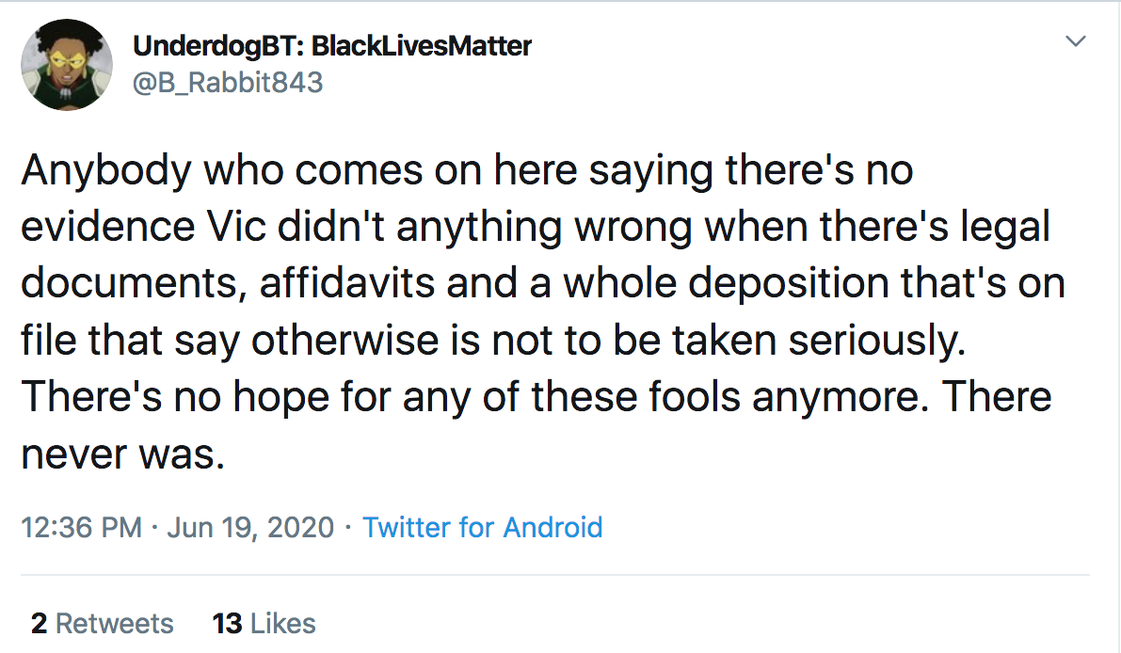Click the Jun 19, 2020 date
1121x653 pixels.
pyautogui.click(x=250, y=527)
